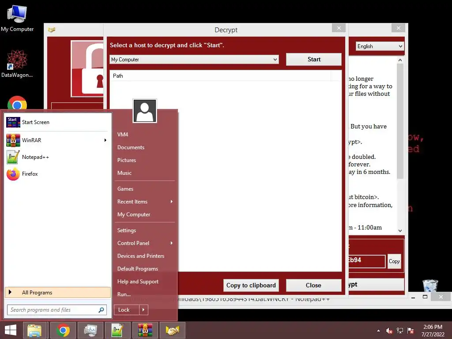
Task: Click Close button in Decrypt dialog
Action: pos(314,286)
